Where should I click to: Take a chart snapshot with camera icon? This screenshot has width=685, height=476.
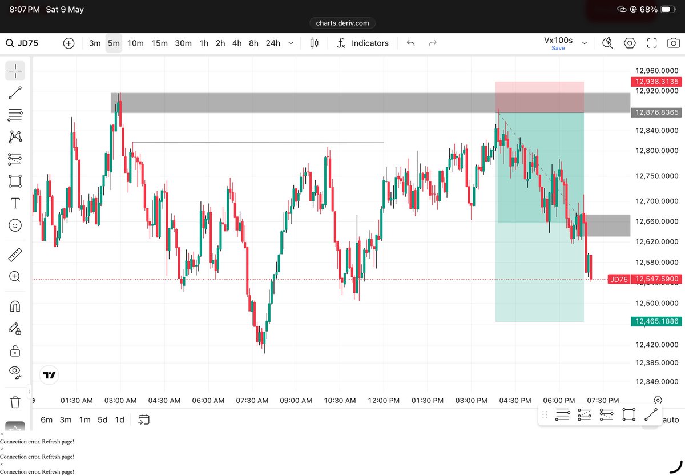click(x=674, y=43)
